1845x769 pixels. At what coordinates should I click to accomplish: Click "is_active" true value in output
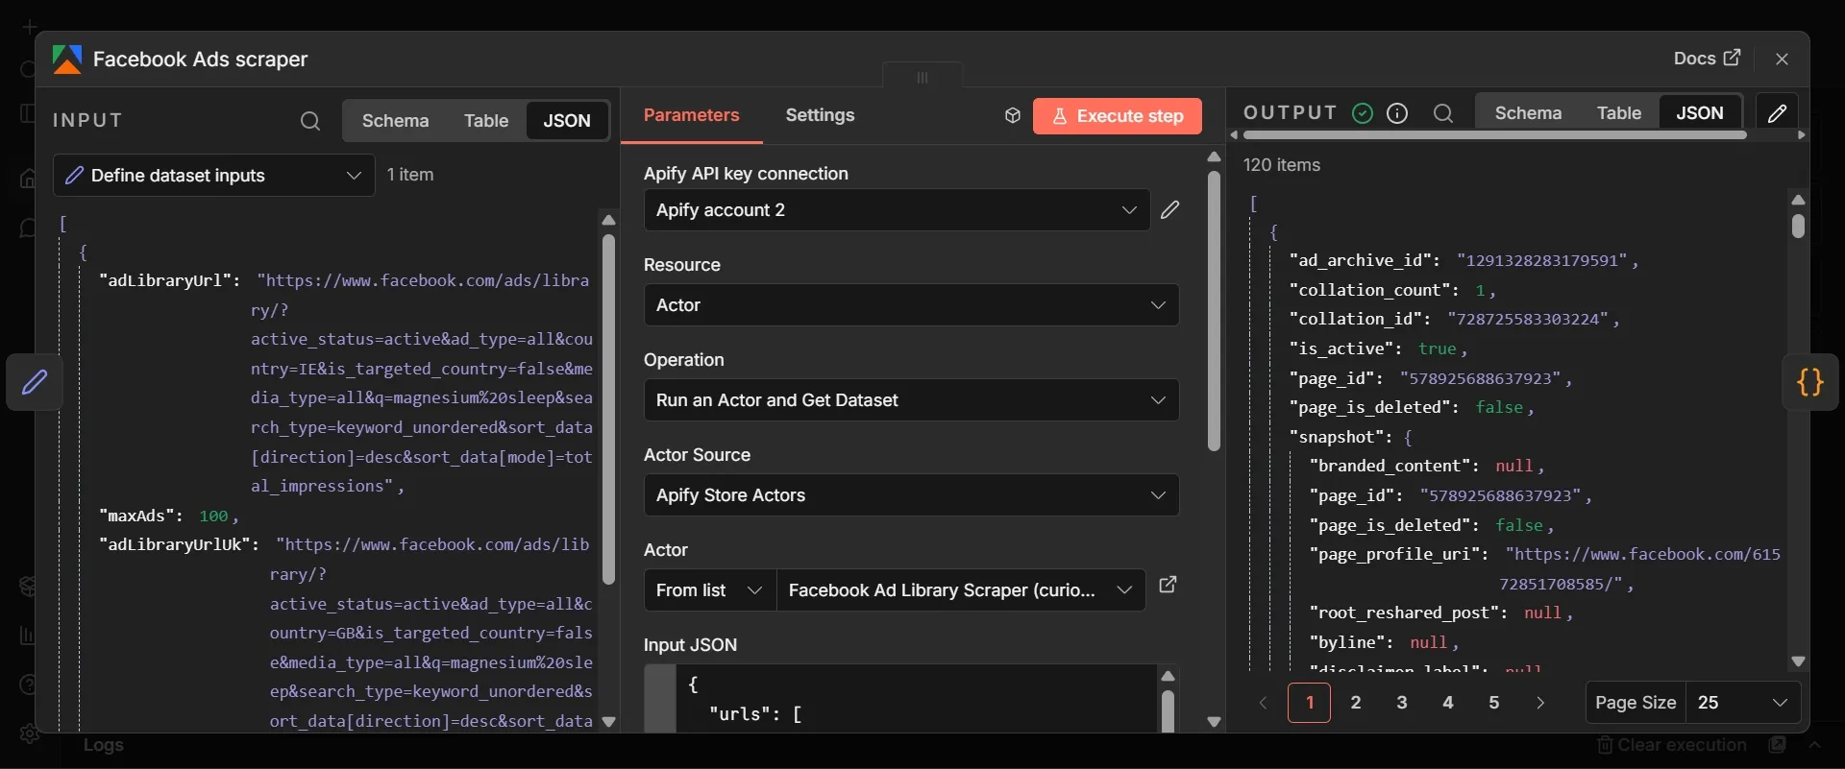pos(1438,348)
